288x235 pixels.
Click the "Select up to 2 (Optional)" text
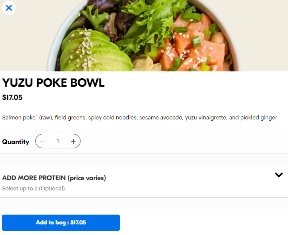click(33, 189)
